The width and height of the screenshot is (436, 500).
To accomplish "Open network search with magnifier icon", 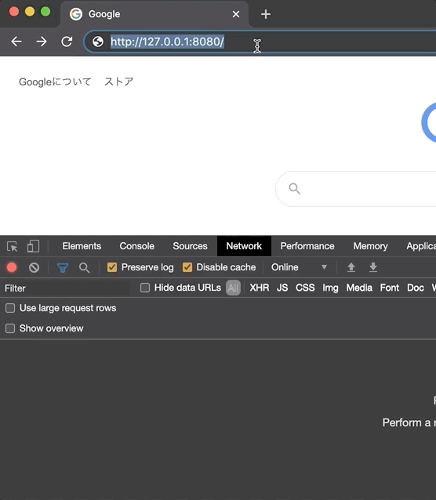I will pos(84,267).
